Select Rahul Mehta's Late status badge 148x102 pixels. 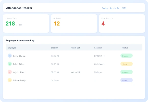[127, 64]
